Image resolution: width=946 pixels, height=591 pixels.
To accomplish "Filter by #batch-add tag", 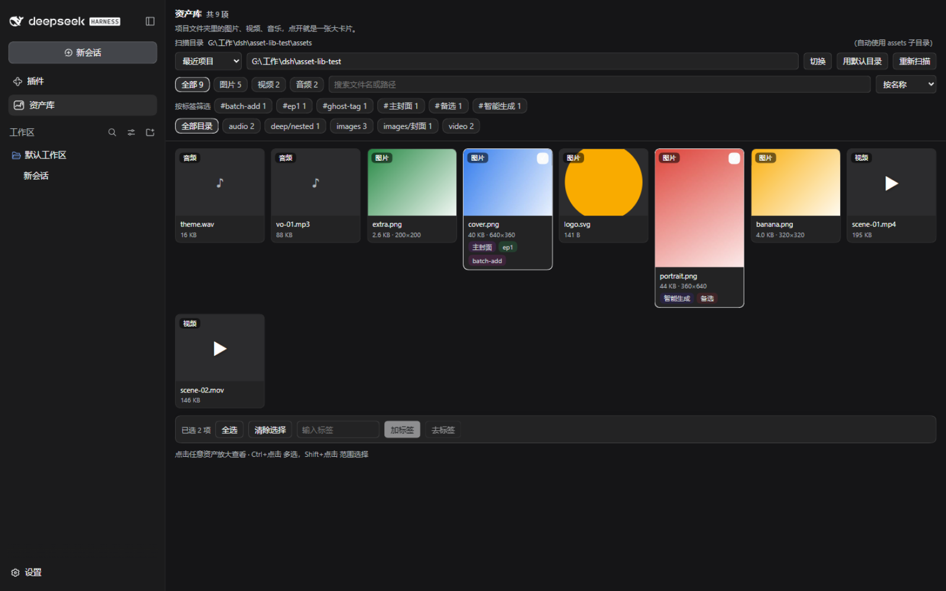I will coord(243,106).
